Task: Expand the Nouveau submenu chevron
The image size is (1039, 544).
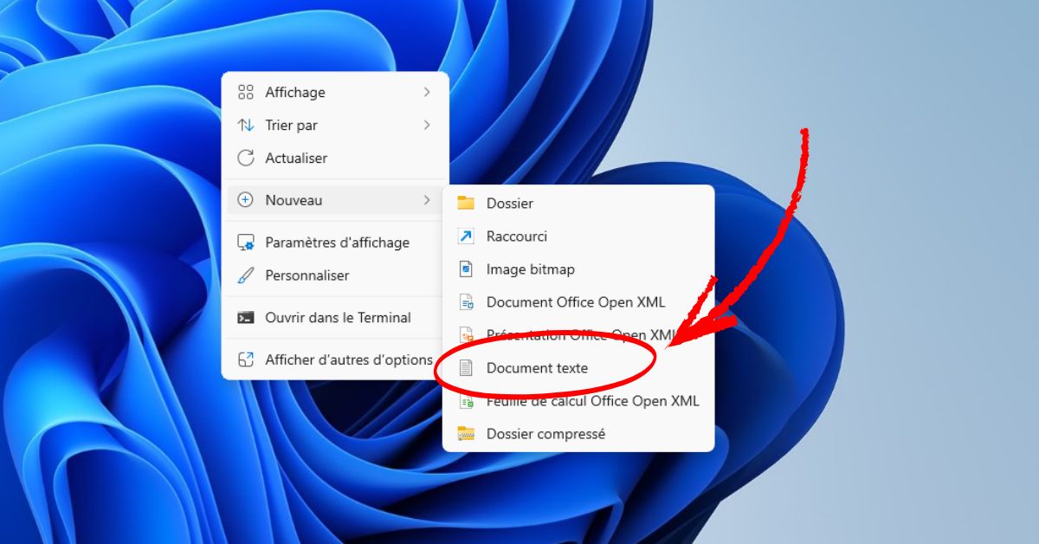Action: (427, 200)
